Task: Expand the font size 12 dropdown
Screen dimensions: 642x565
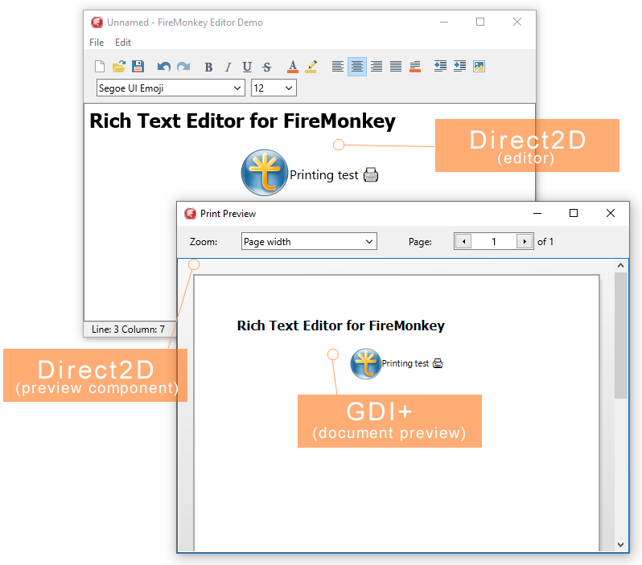Action: click(274, 88)
